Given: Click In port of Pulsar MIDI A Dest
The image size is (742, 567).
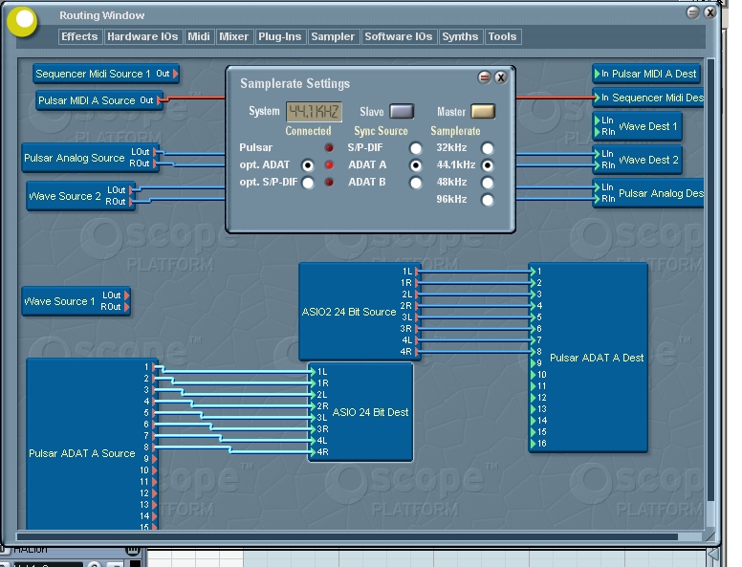Looking at the screenshot, I should tap(598, 74).
